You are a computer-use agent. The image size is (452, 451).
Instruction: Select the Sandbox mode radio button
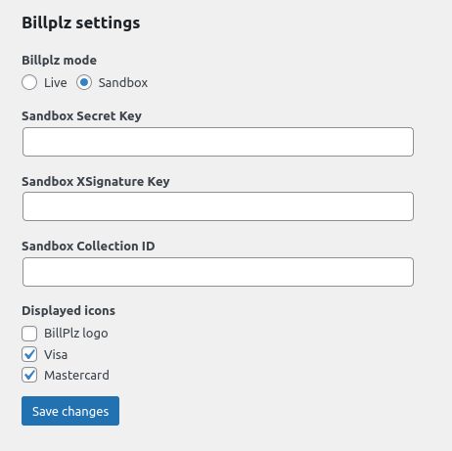point(84,82)
